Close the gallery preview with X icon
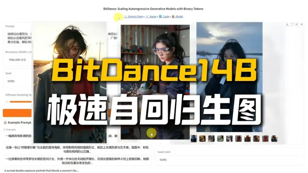This screenshot has height=173, width=308. [302, 24]
